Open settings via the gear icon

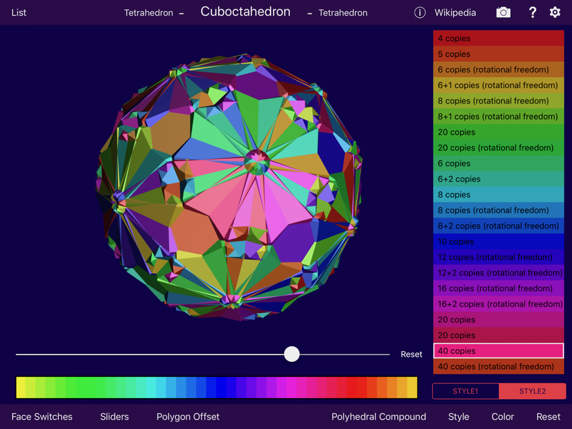click(555, 13)
